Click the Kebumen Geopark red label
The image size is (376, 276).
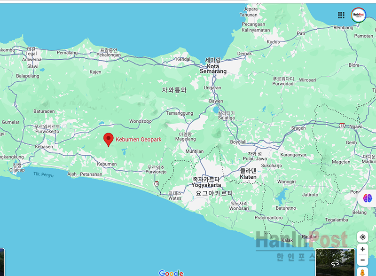coord(139,140)
